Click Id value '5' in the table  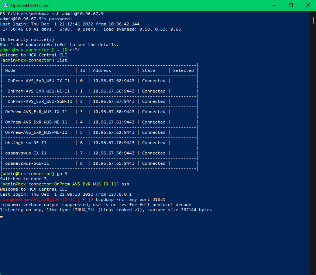tap(82, 132)
